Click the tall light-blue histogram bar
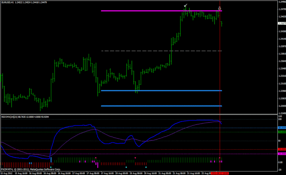 coord(51,159)
